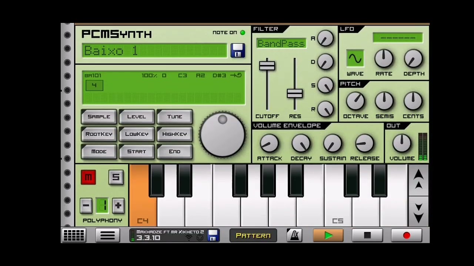
Task: Save the song with bottom bar floppy icon
Action: pyautogui.click(x=213, y=235)
